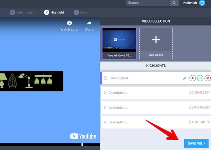Screen dimensions: 211x150
Task: Click the Share arrow icon
Action: [x=89, y=23]
